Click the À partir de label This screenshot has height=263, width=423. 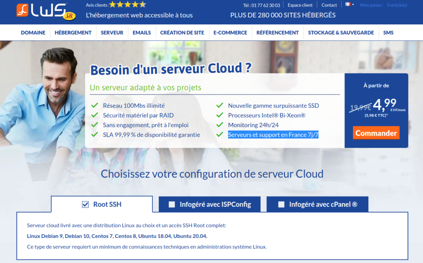point(376,85)
